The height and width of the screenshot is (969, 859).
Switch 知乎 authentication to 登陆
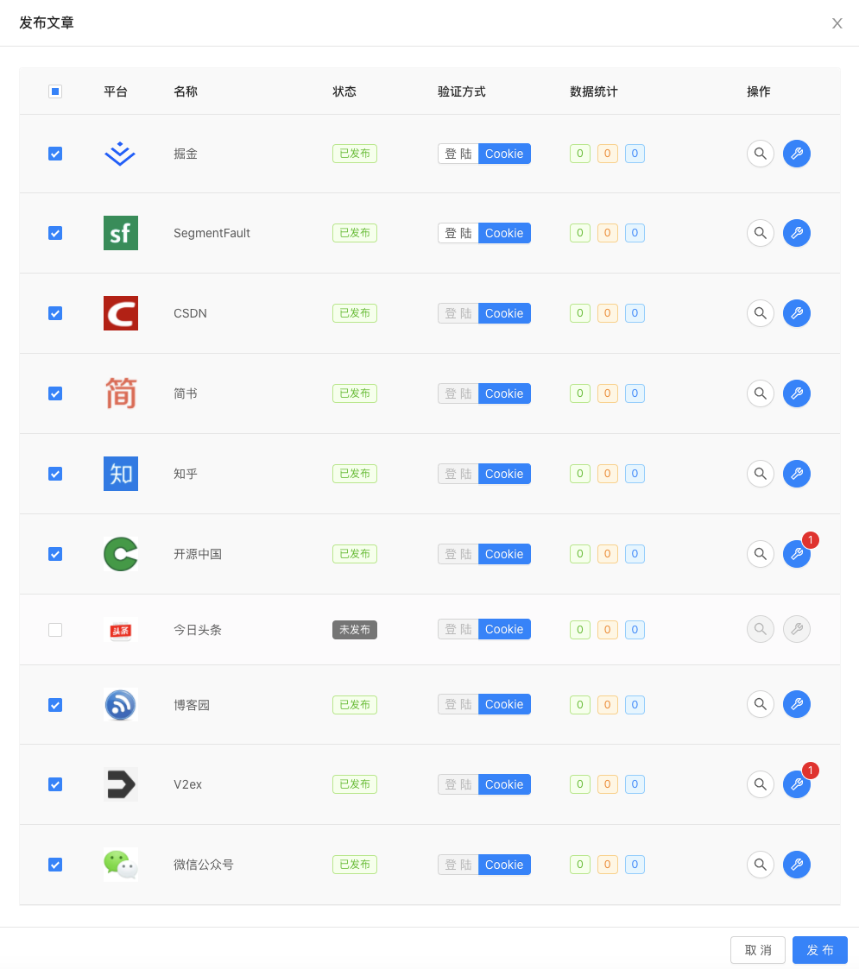pyautogui.click(x=458, y=474)
